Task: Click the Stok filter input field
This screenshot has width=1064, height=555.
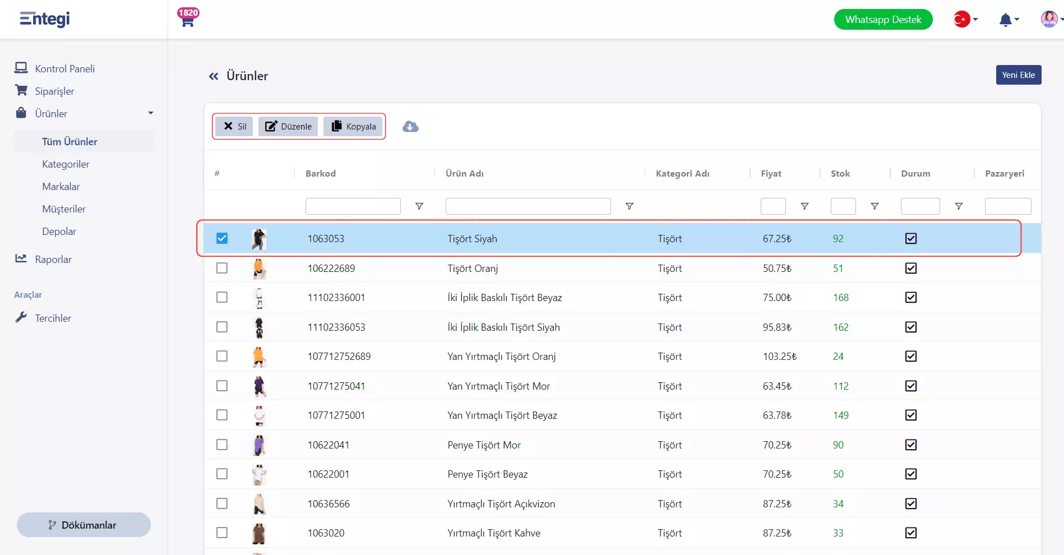Action: [843, 206]
